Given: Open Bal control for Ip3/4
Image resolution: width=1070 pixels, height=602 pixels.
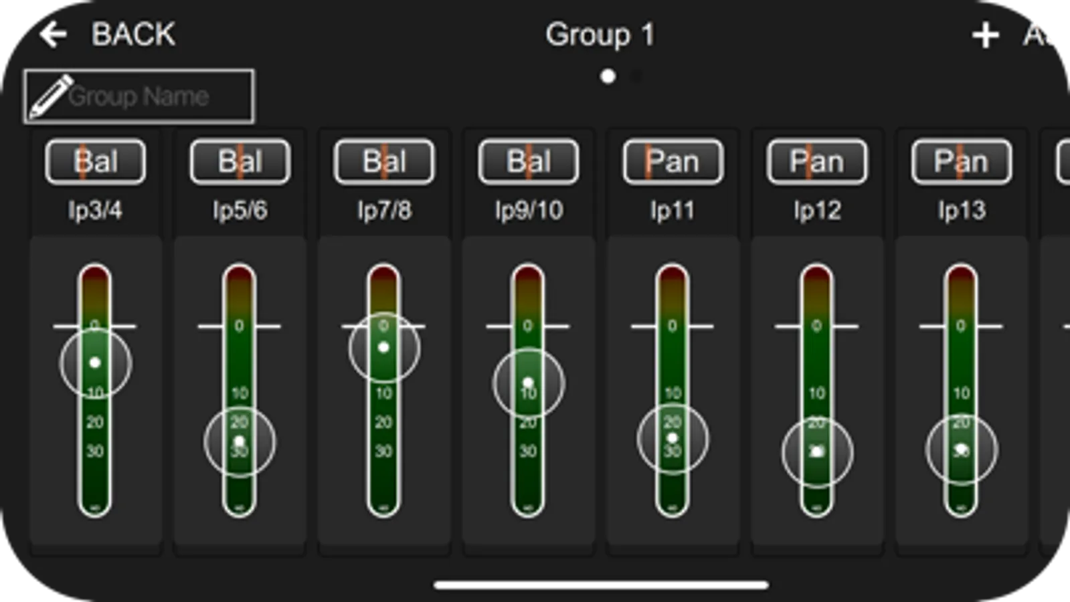Looking at the screenshot, I should tap(96, 162).
